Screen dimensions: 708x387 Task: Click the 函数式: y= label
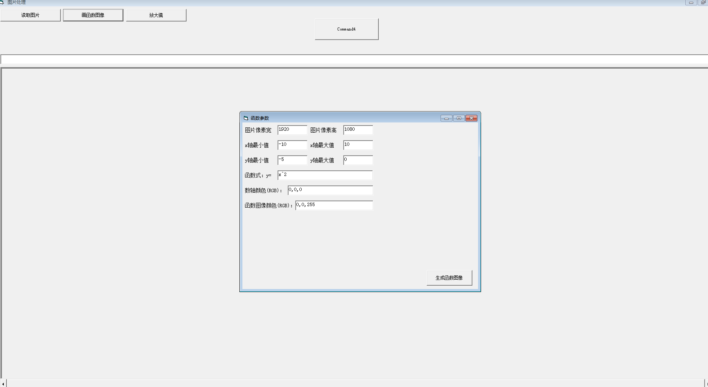pyautogui.click(x=258, y=175)
